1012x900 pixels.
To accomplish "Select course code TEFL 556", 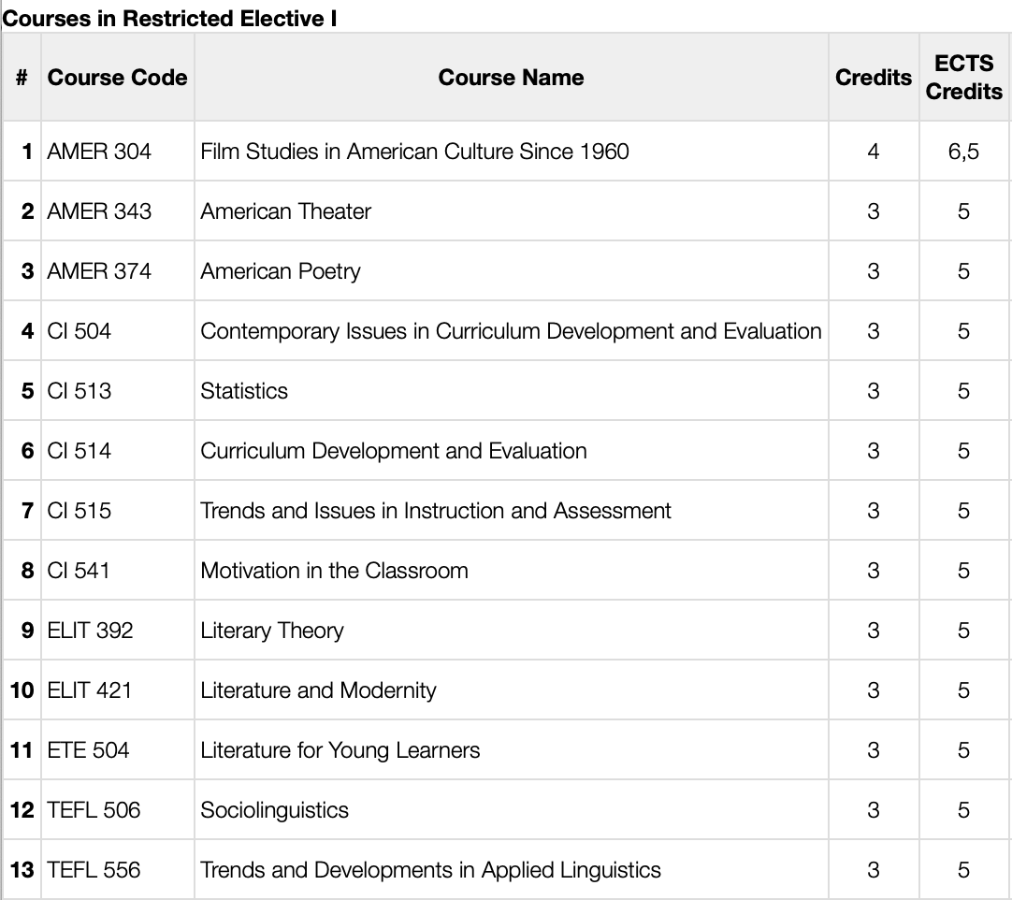I will point(94,870).
